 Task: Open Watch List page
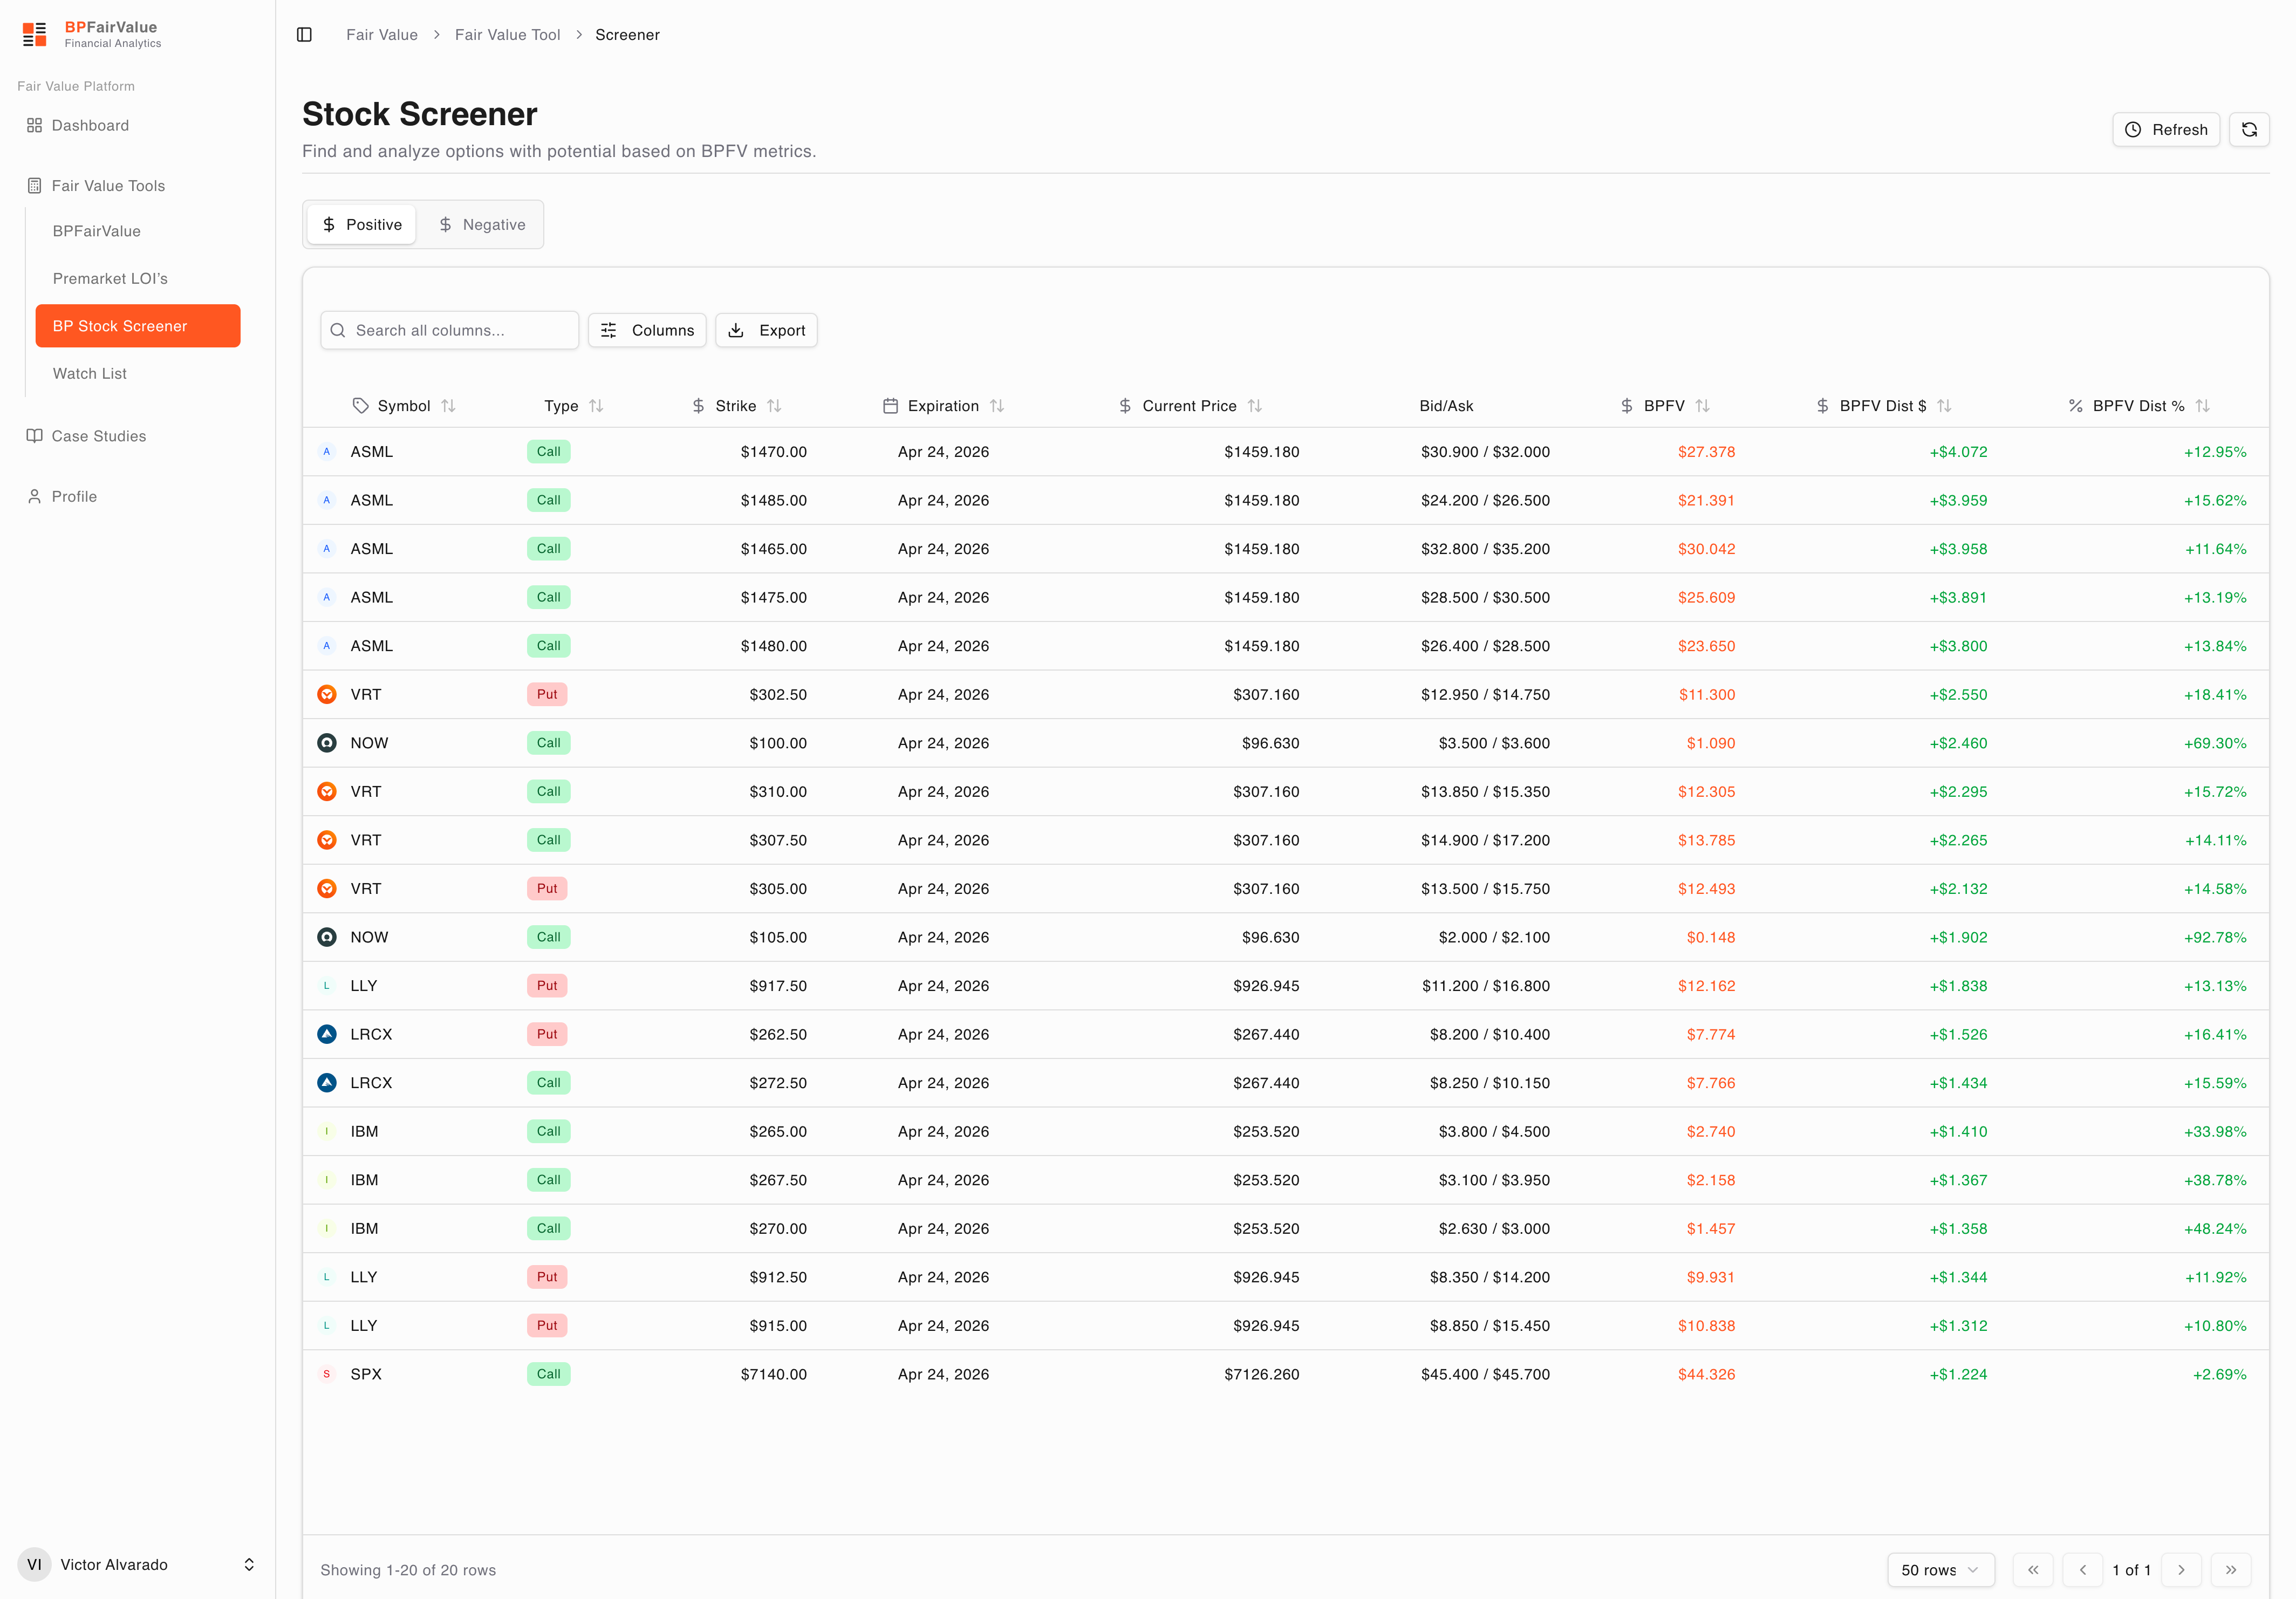(x=90, y=374)
